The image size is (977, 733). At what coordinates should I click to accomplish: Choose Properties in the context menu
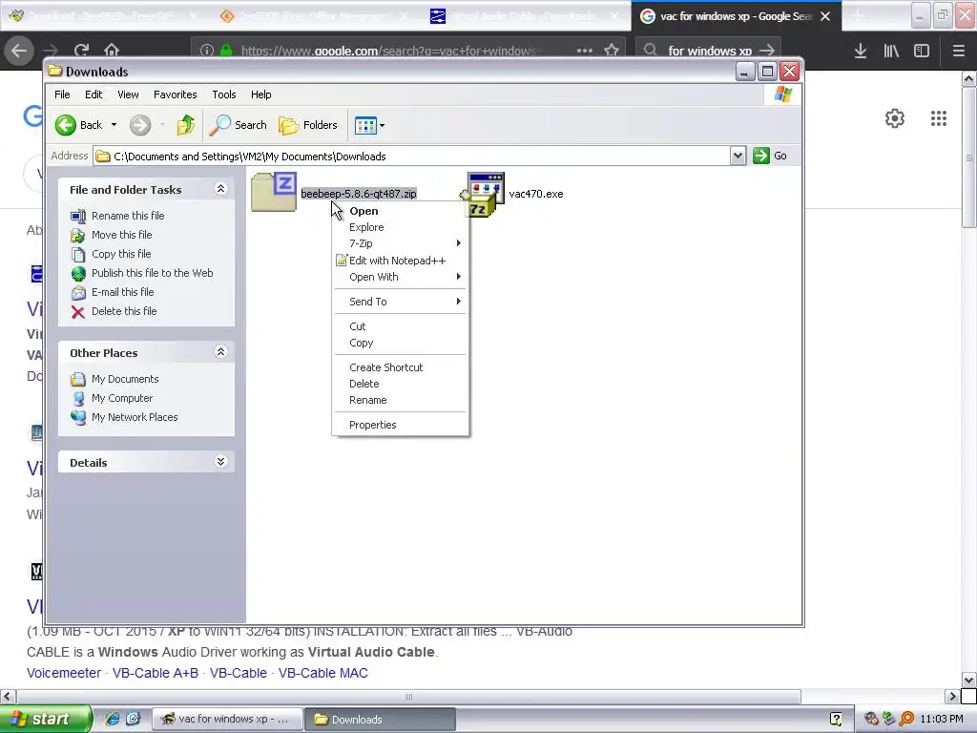click(x=400, y=425)
